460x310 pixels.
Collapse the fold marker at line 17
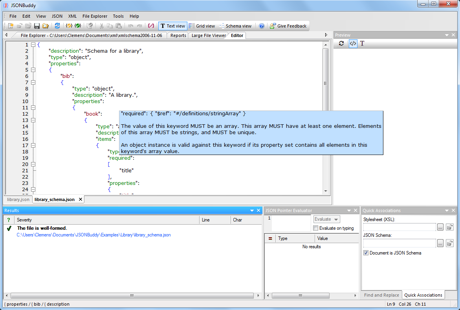tap(33, 146)
